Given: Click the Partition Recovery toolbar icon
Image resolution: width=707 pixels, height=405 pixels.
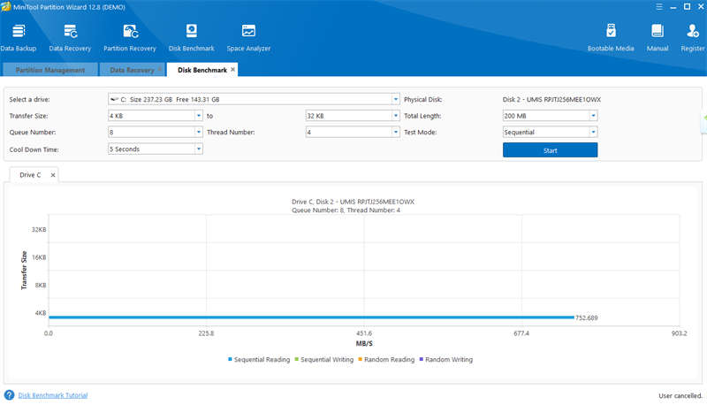Looking at the screenshot, I should [129, 35].
